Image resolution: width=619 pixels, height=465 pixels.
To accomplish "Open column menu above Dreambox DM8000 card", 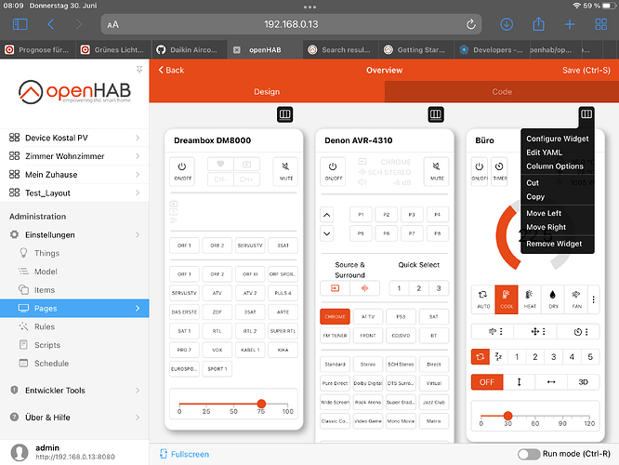I will tap(284, 114).
